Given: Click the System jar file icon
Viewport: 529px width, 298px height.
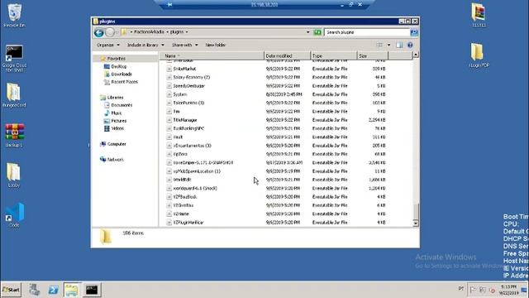Looking at the screenshot, I should pyautogui.click(x=169, y=94).
